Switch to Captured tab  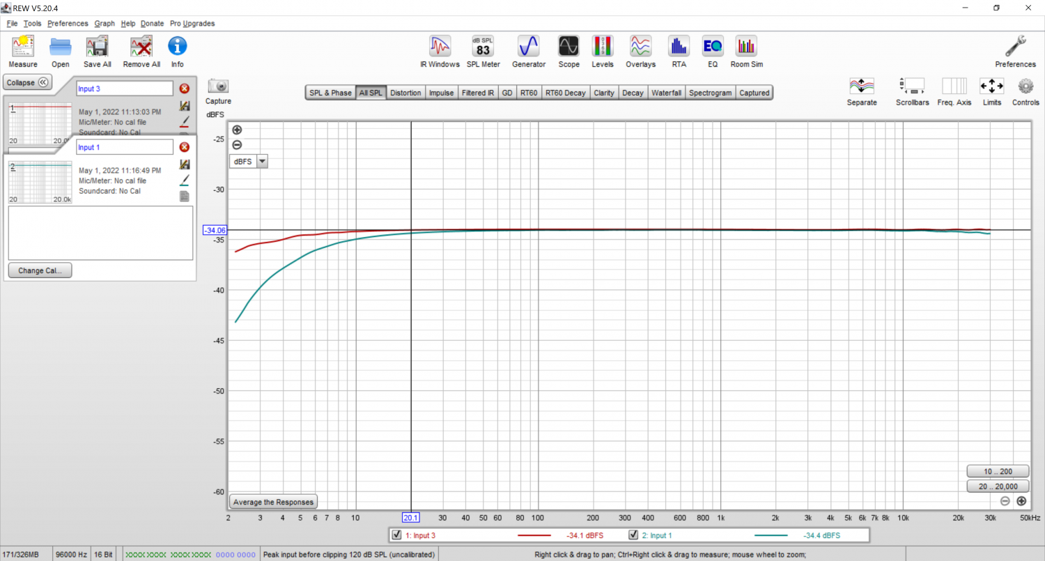(754, 93)
